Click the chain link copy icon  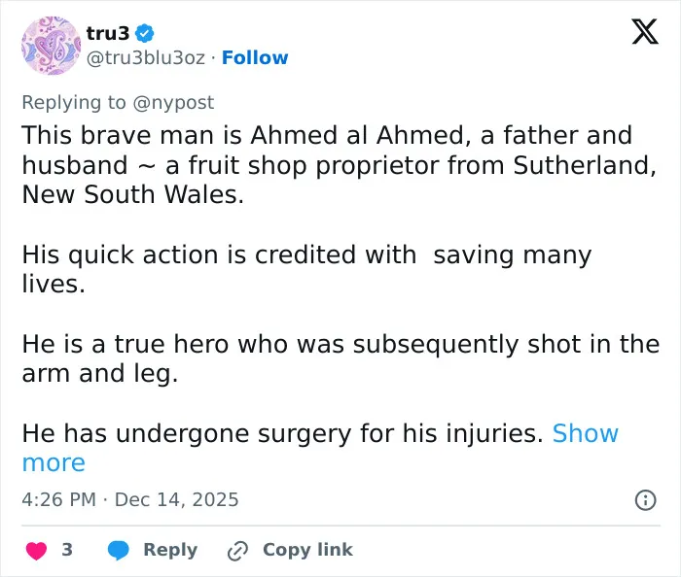pos(237,551)
